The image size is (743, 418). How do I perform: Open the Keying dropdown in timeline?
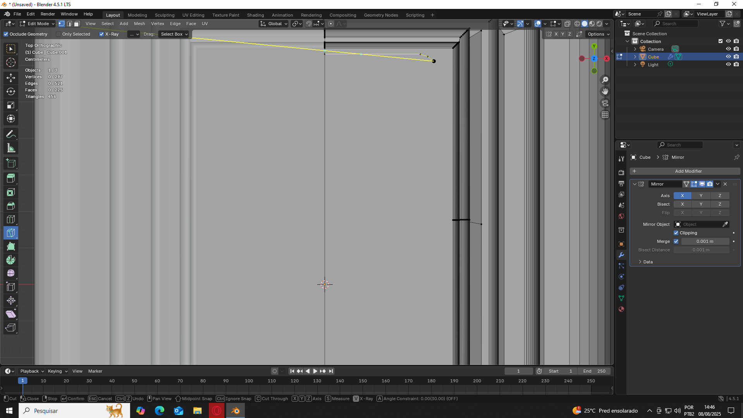coord(57,371)
